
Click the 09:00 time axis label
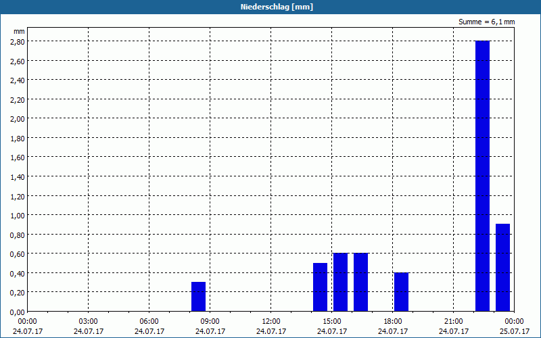click(x=210, y=322)
